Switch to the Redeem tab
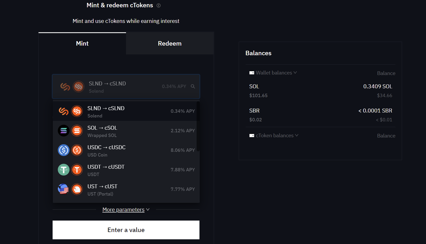Screen dimensions: 426x244 tap(170, 43)
